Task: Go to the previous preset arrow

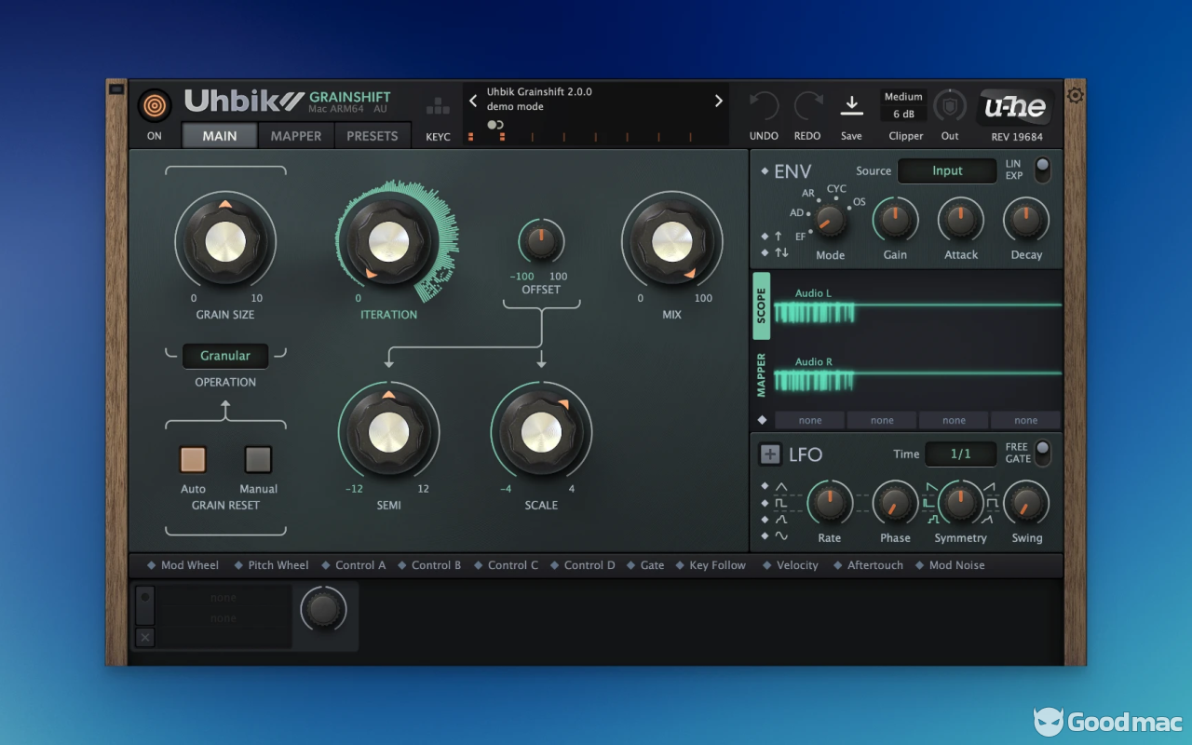Action: pyautogui.click(x=473, y=101)
